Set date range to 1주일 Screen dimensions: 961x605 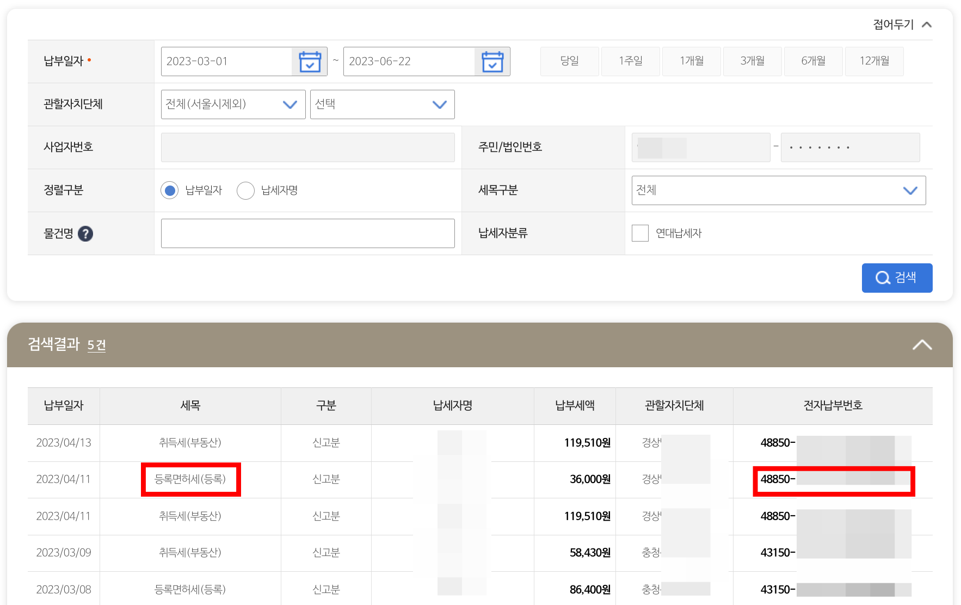[630, 61]
